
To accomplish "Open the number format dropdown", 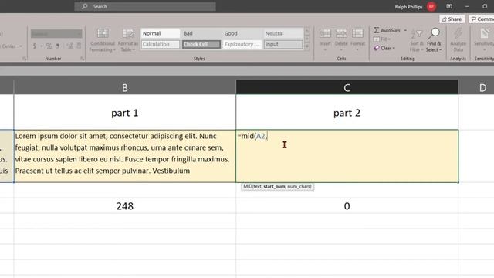I will coord(56,33).
